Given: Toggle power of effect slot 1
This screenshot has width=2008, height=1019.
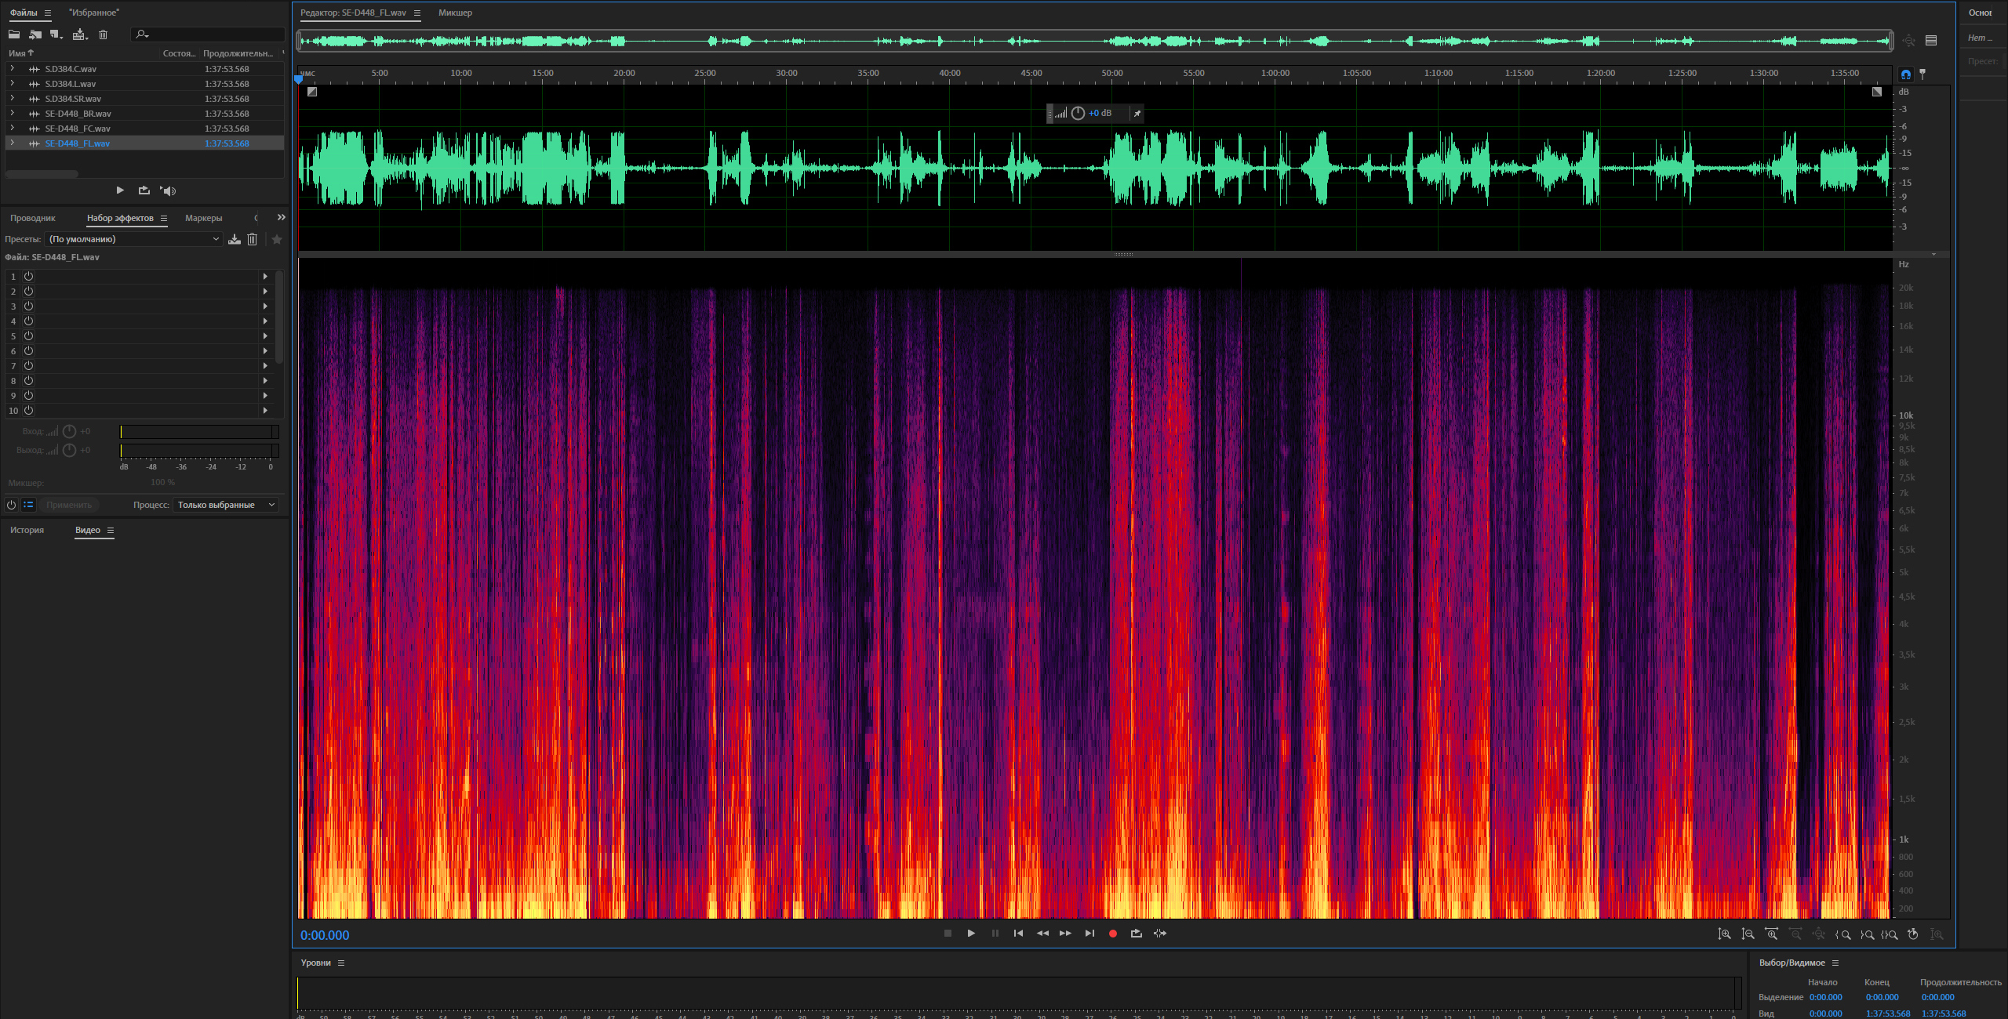Looking at the screenshot, I should [28, 276].
